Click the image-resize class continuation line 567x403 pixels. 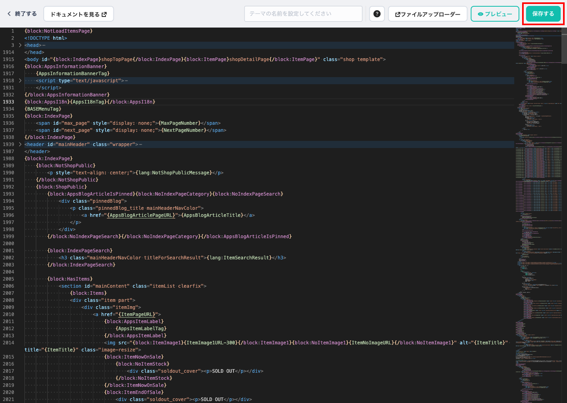coord(83,350)
